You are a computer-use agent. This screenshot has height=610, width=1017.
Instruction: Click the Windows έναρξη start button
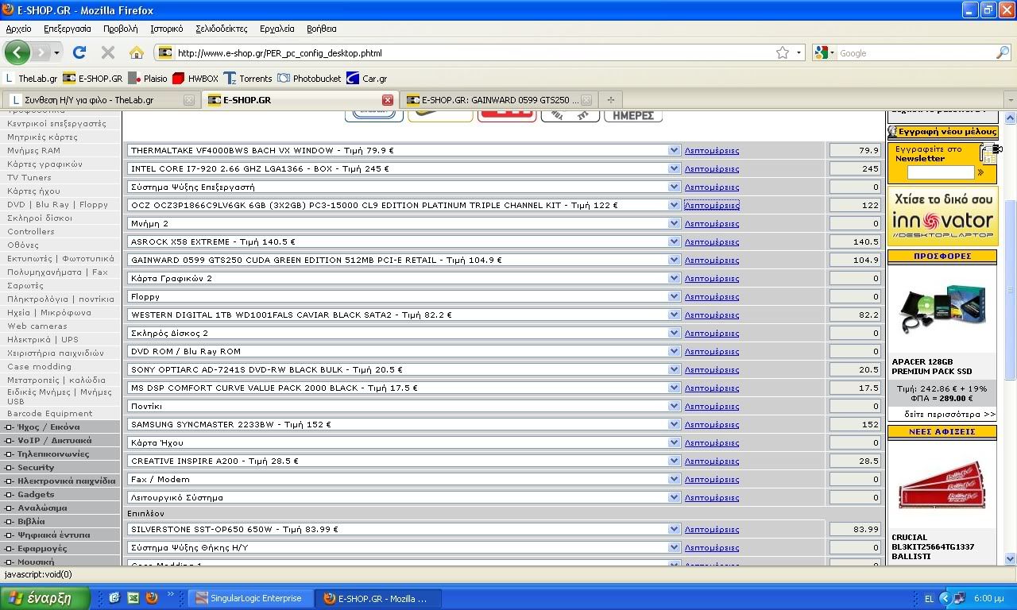[39, 598]
